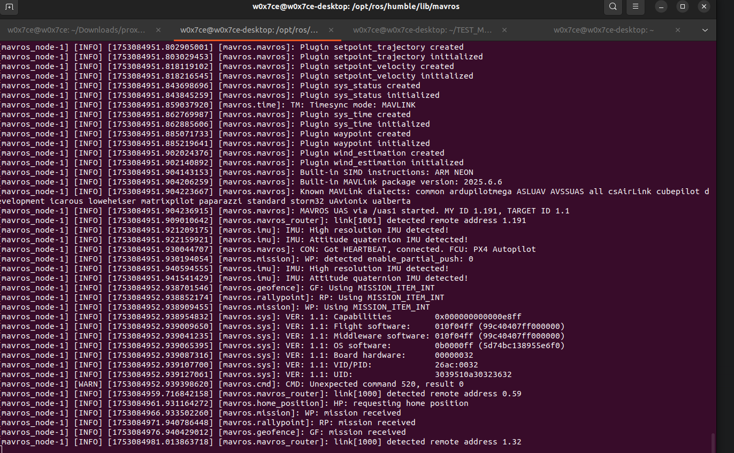
Task: Click the text 'GF: Using MISSION_ITEM_INT'
Action: coord(372,288)
